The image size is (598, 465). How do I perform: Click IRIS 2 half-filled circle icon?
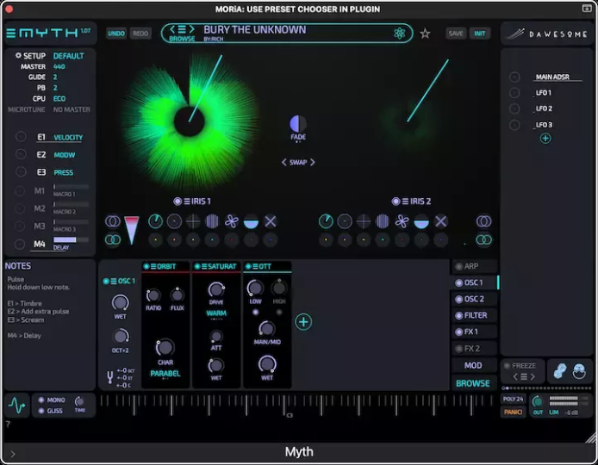pyautogui.click(x=421, y=221)
